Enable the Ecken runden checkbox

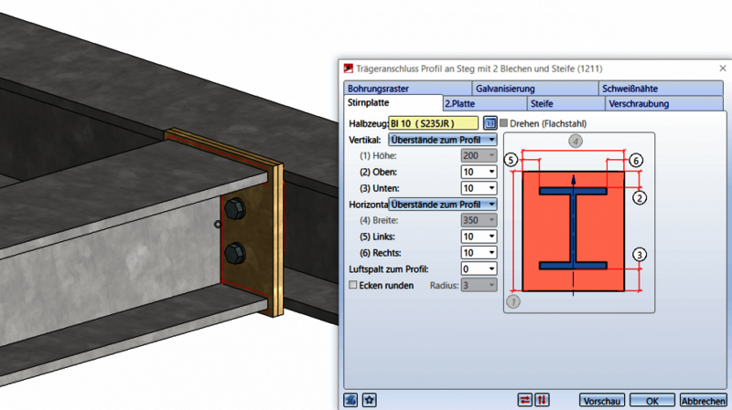[x=353, y=285]
